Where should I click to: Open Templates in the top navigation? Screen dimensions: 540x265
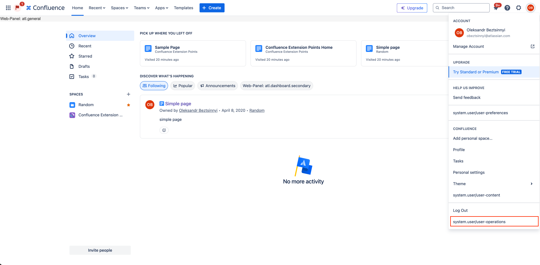[x=184, y=8]
